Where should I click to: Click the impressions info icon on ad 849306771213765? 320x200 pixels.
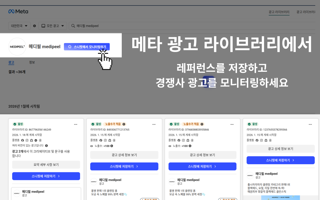pyautogui.click(x=112, y=146)
